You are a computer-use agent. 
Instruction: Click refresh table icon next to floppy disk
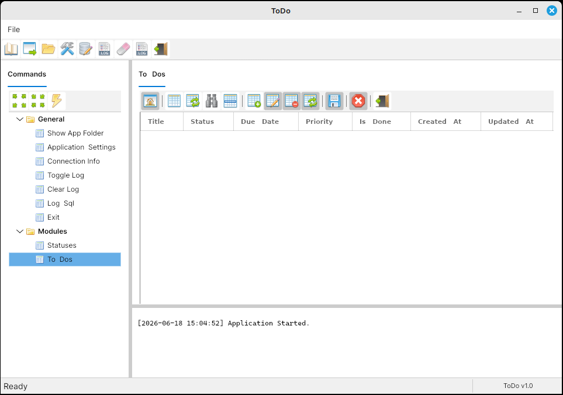point(310,101)
